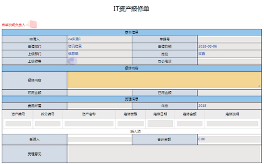264x164 pixels.
Task: Click the 已用金额 input field
Action: click(229, 93)
